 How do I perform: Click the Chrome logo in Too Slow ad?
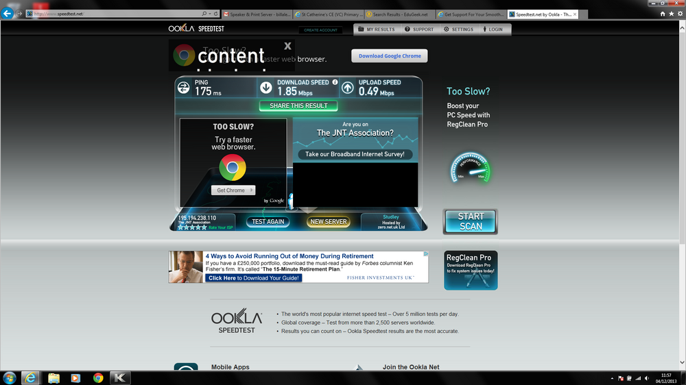[x=233, y=167]
